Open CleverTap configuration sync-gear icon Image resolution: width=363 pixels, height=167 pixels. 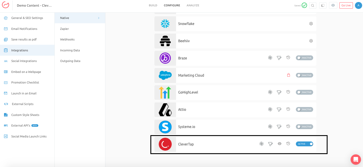point(261,144)
